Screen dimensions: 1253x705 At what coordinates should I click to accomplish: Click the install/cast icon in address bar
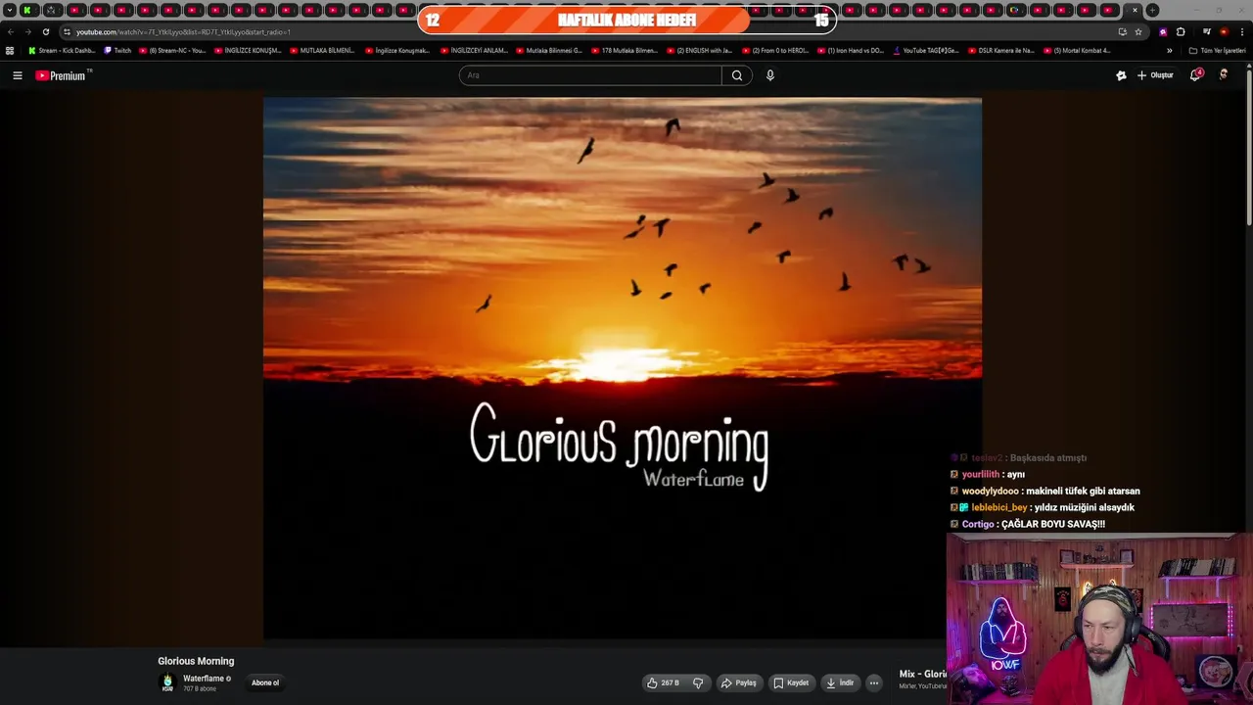pyautogui.click(x=1122, y=31)
